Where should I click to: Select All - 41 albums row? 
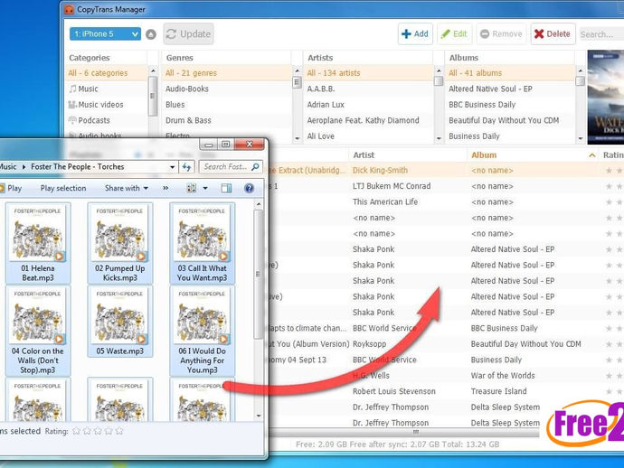(510, 73)
